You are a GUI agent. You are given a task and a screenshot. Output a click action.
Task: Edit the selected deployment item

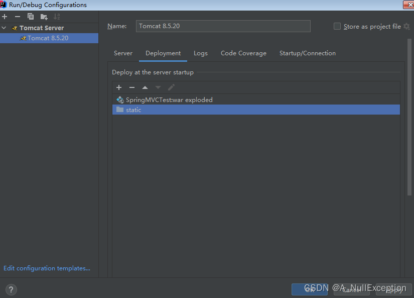pos(171,87)
